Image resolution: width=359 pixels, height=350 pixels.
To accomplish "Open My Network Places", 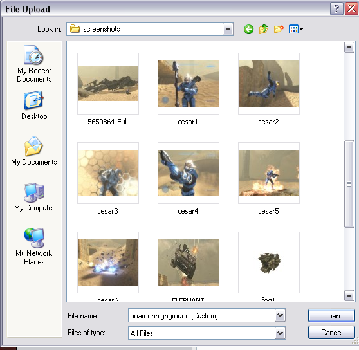I will (x=34, y=246).
